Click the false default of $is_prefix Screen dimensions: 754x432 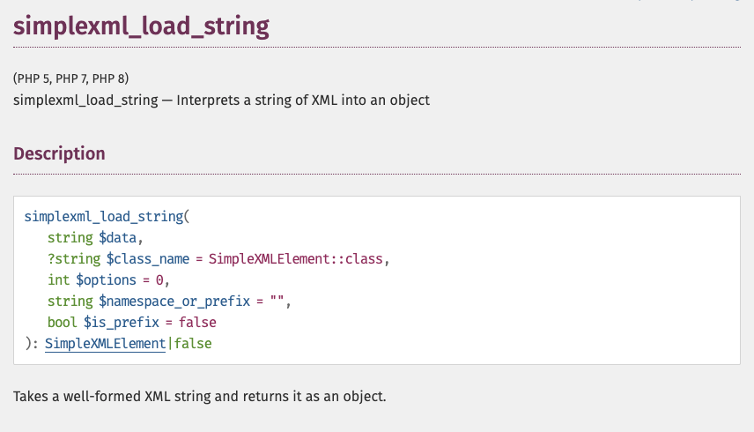click(197, 323)
